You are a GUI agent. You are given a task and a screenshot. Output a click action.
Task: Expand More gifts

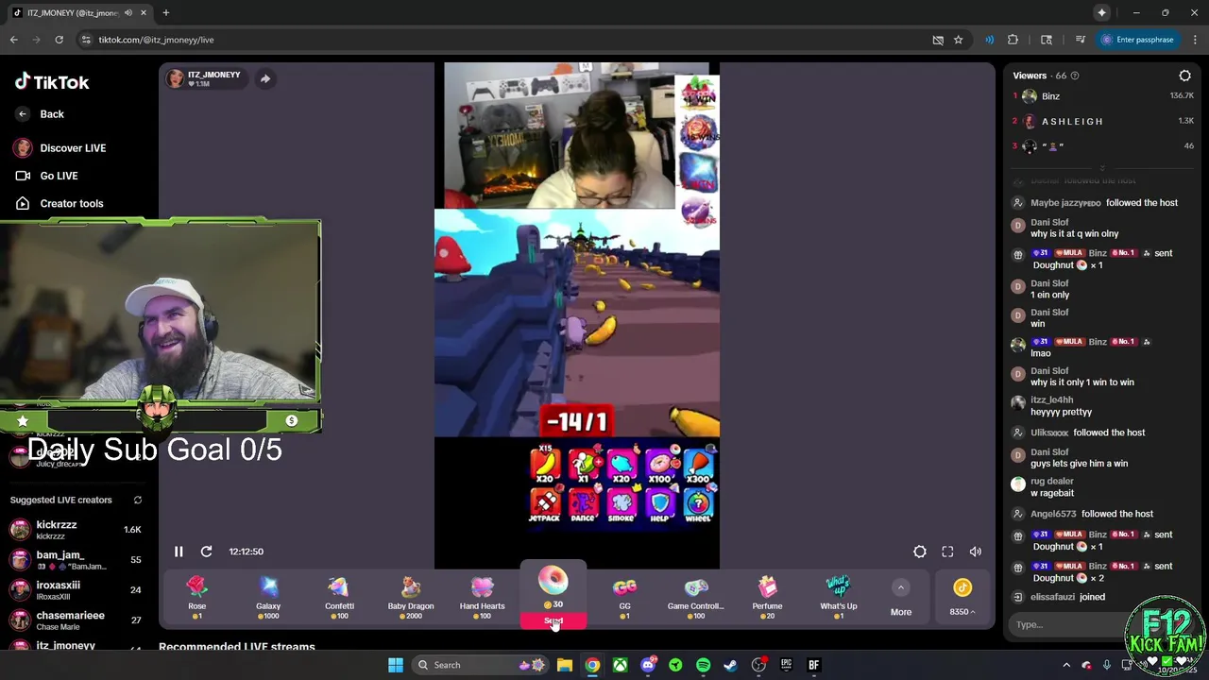(901, 598)
